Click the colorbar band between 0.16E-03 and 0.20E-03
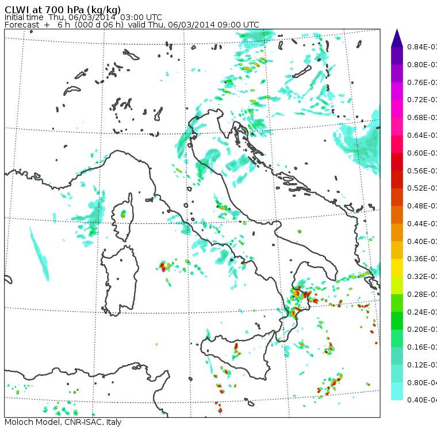Viewport: 437px width, 430px height. pos(397,339)
